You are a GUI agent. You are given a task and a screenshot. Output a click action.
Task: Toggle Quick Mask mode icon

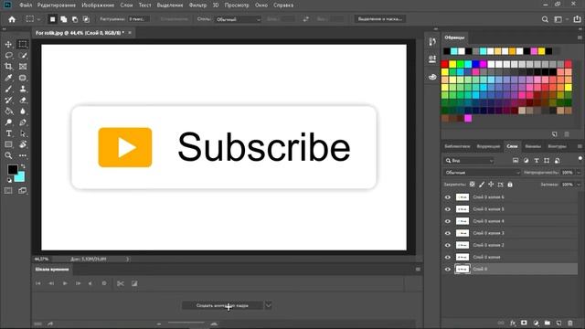[8, 191]
